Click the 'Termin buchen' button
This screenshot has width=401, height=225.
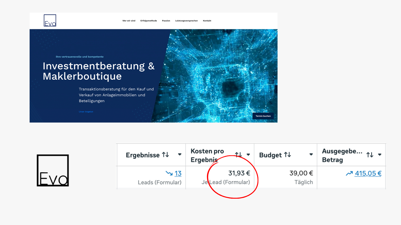coord(263,116)
